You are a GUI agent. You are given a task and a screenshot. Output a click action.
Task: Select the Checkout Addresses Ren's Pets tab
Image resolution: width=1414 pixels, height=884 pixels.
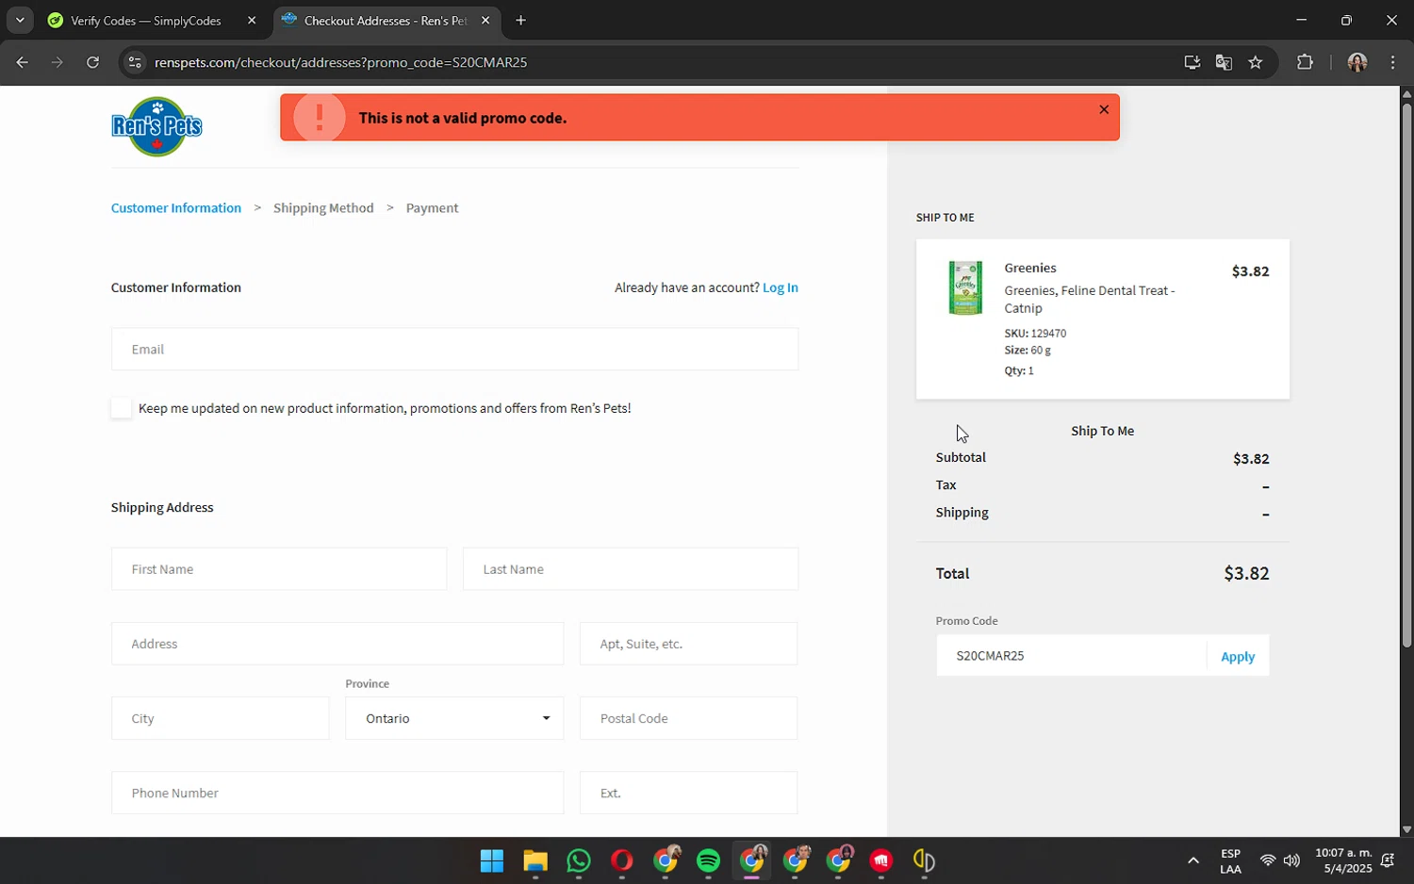coord(385,20)
